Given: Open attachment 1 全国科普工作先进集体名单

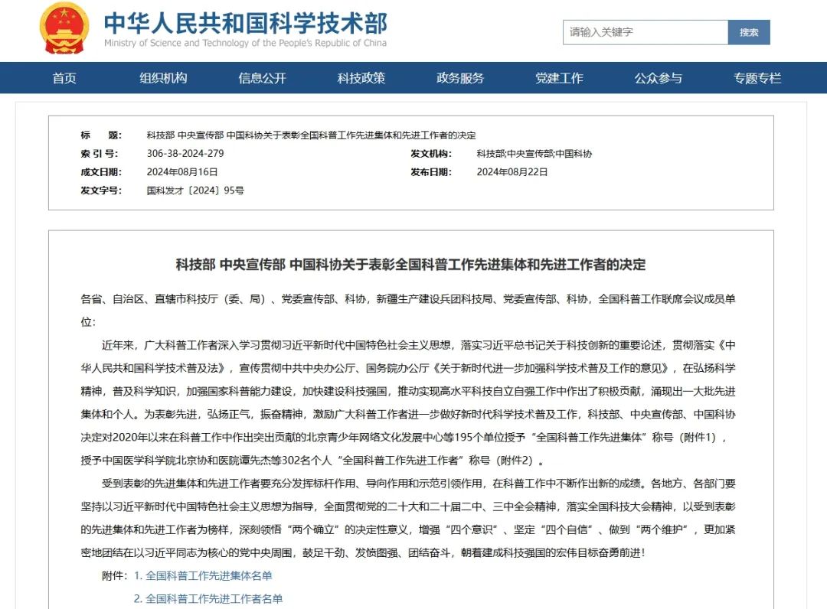Looking at the screenshot, I should (203, 576).
